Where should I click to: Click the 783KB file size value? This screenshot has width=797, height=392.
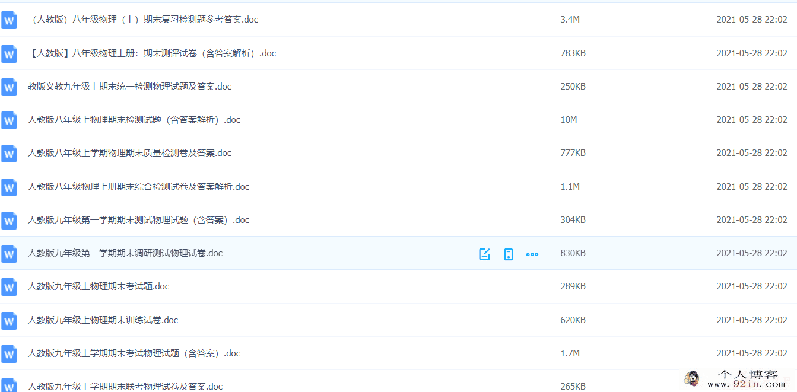pyautogui.click(x=573, y=53)
